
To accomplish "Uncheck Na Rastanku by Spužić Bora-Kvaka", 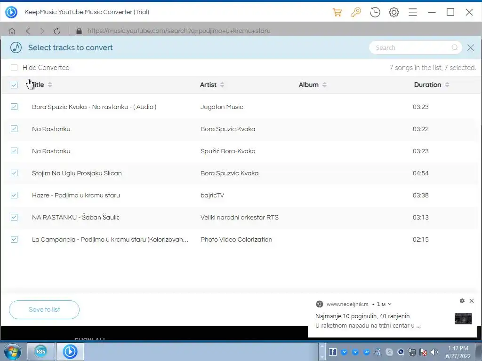I will point(14,151).
